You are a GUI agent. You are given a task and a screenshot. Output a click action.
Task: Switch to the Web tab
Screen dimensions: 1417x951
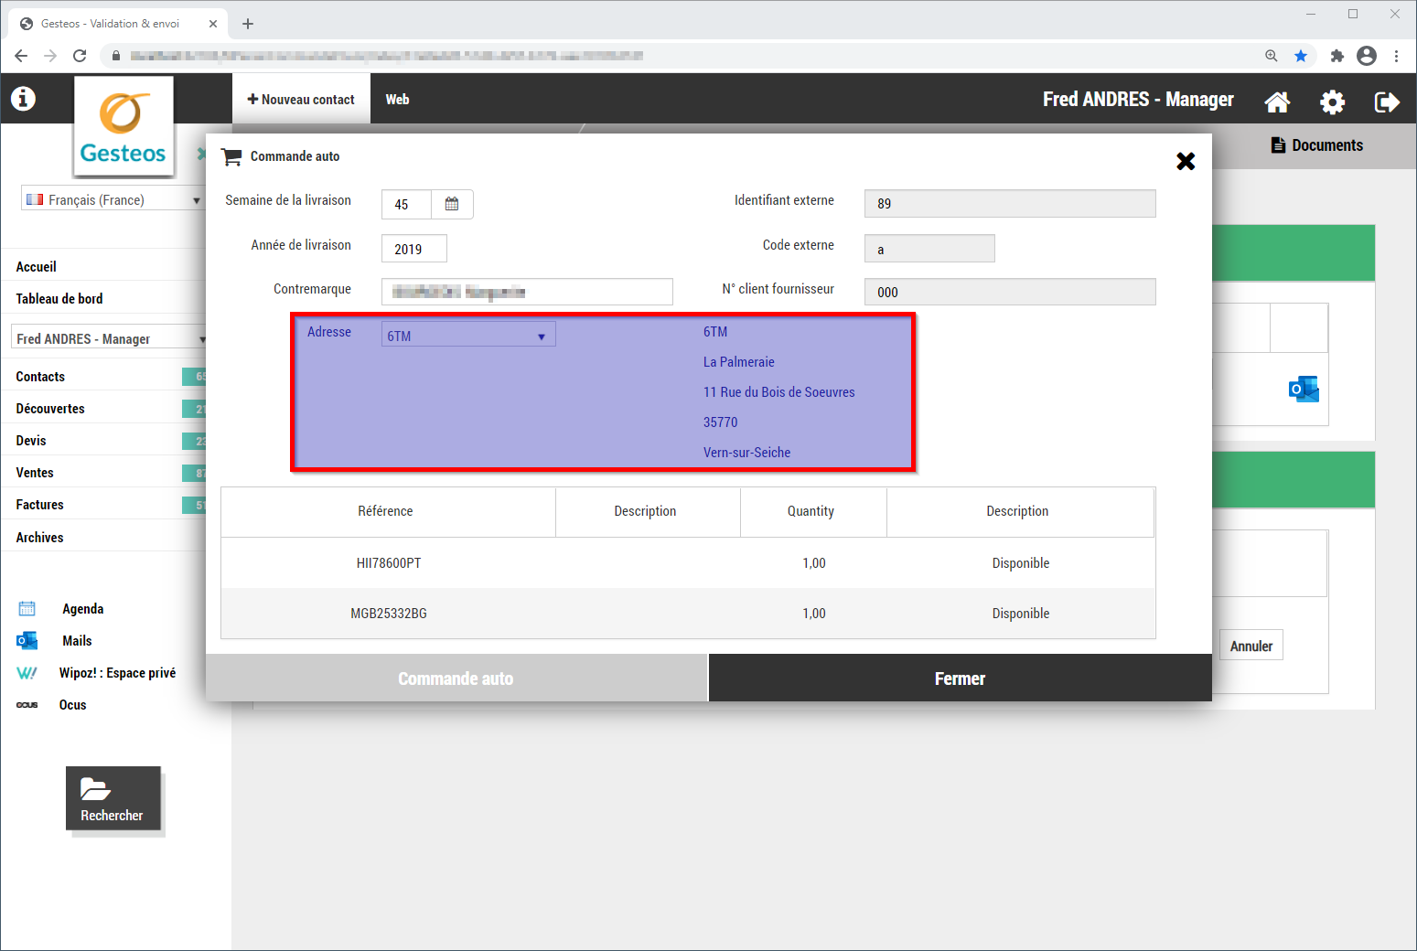[x=397, y=100]
